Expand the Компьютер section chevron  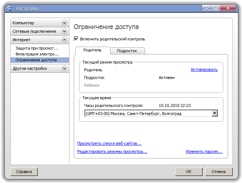[64, 23]
